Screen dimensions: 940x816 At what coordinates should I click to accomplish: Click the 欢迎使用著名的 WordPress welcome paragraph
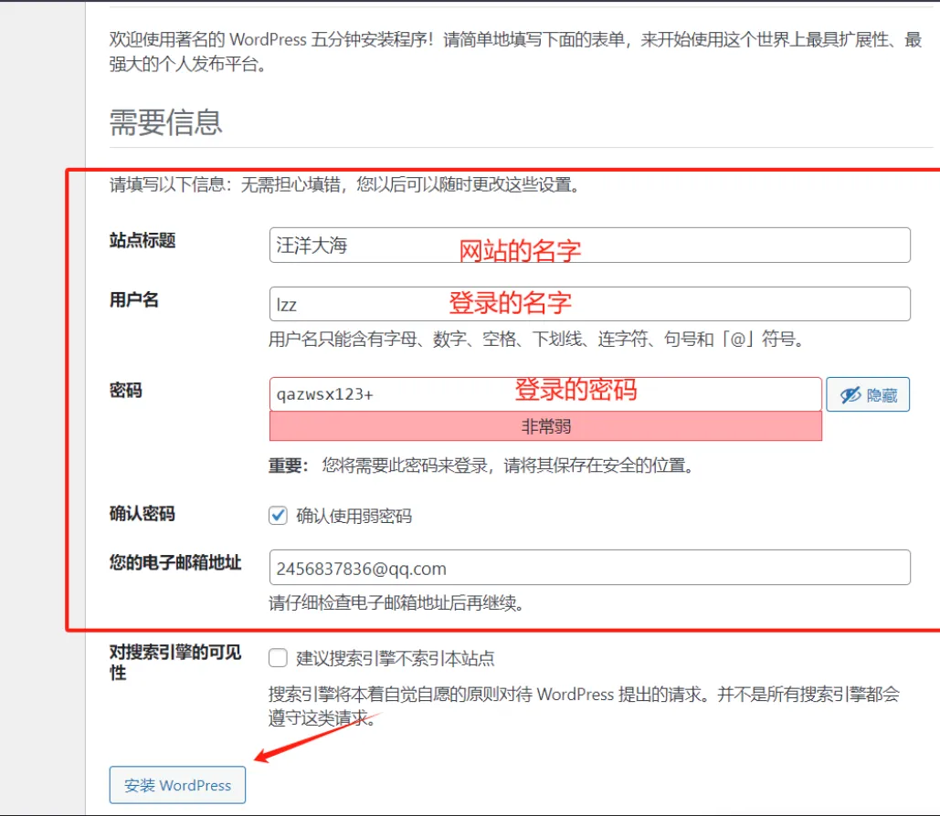point(515,51)
